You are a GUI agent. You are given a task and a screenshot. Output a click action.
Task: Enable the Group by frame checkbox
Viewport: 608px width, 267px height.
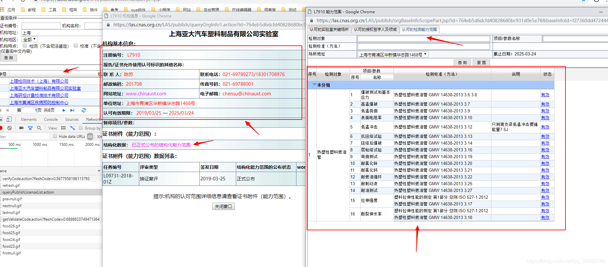pos(81,128)
